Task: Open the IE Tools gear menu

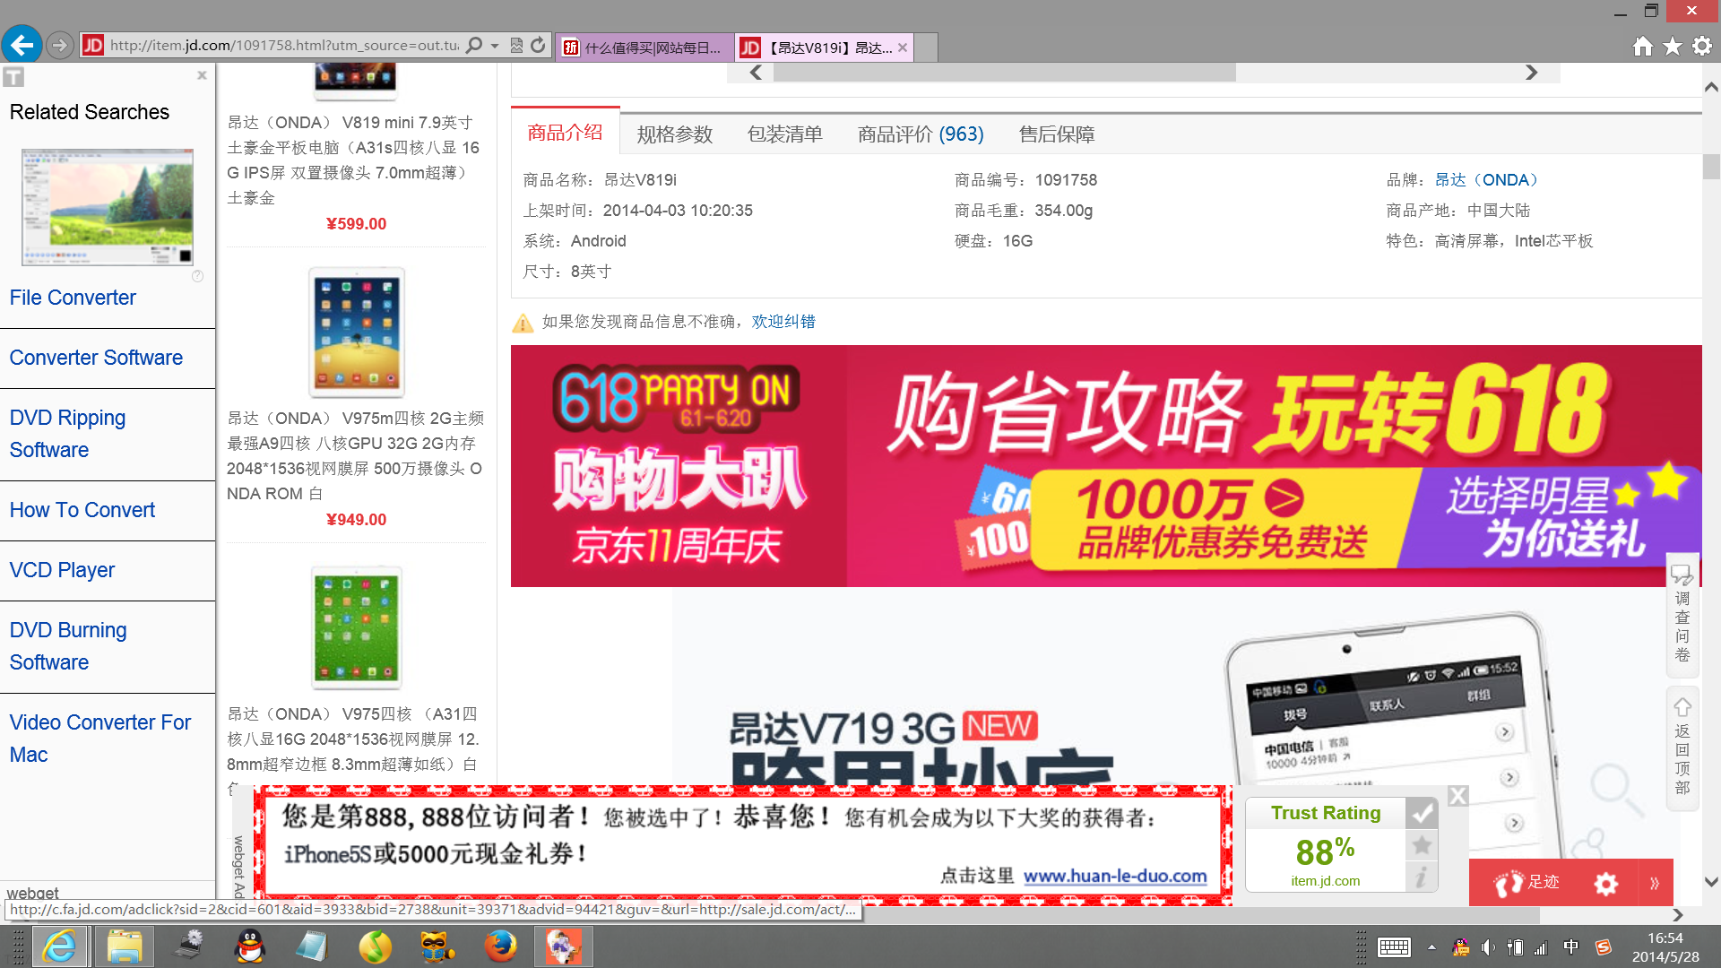Action: (x=1702, y=46)
